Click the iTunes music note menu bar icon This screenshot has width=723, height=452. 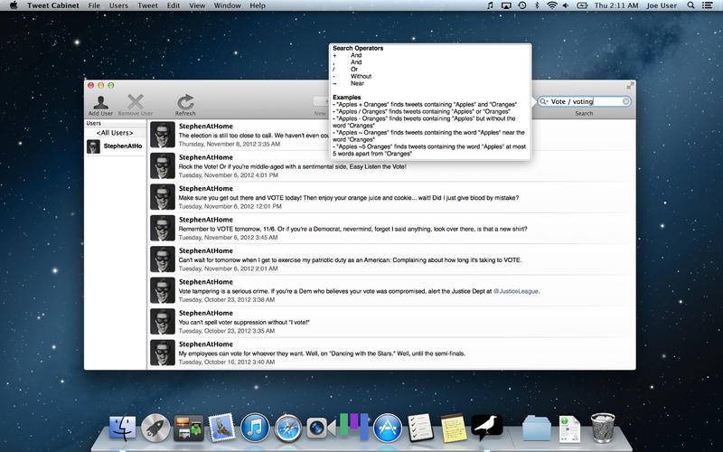pos(490,5)
